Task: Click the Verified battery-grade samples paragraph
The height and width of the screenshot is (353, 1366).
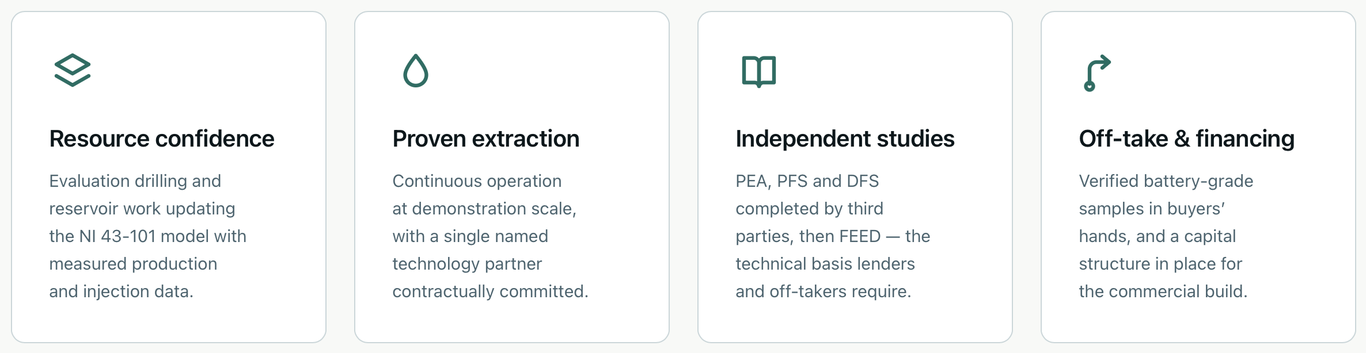Action: coord(1166,236)
